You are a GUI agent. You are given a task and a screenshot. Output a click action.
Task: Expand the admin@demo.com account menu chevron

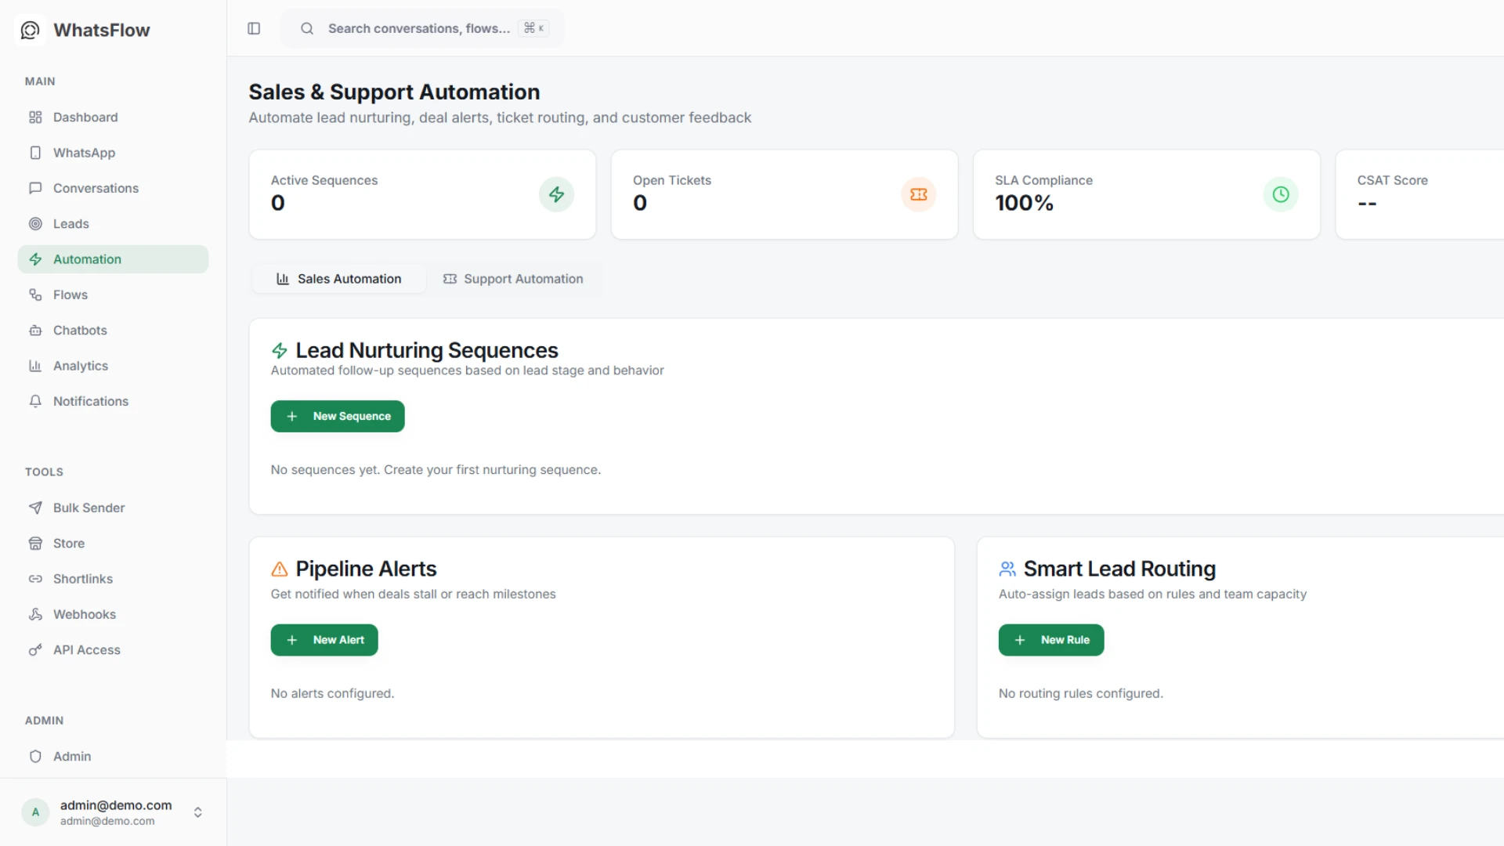198,812
